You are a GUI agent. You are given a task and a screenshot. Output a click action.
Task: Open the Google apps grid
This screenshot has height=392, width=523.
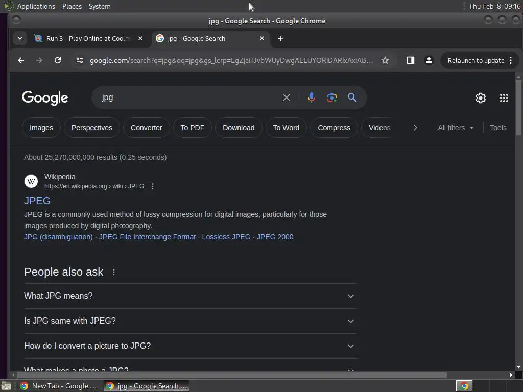(504, 98)
